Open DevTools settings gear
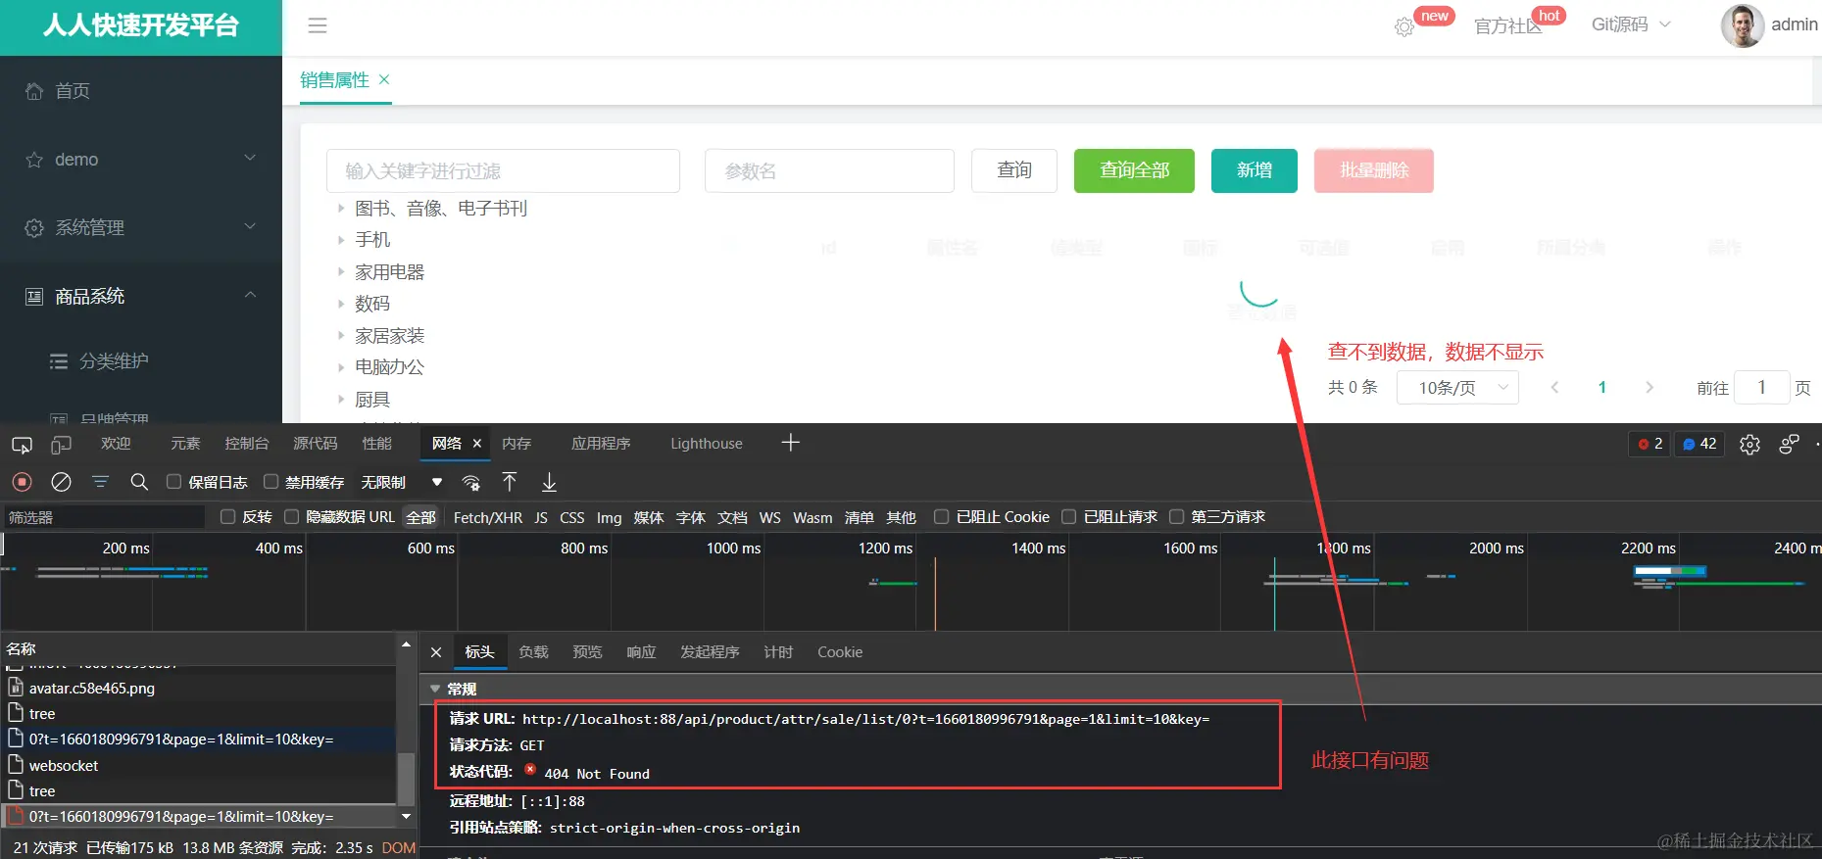The height and width of the screenshot is (859, 1822). pyautogui.click(x=1749, y=445)
